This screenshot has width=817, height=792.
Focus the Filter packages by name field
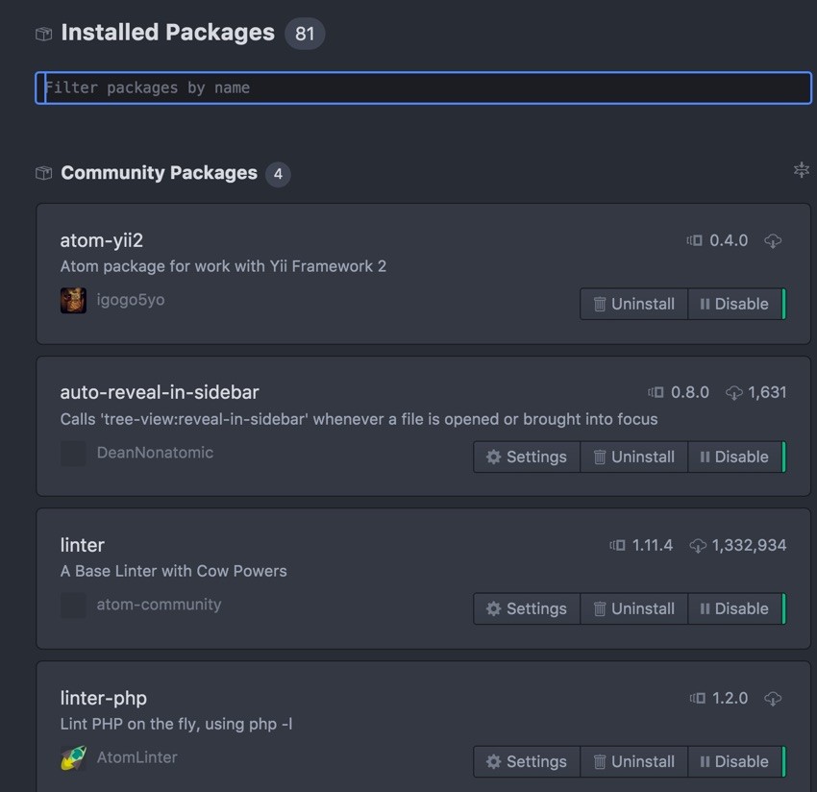[x=423, y=87]
